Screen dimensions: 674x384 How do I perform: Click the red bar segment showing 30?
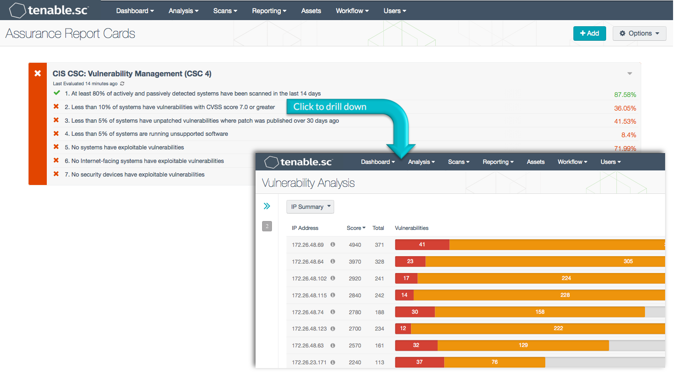(x=415, y=312)
